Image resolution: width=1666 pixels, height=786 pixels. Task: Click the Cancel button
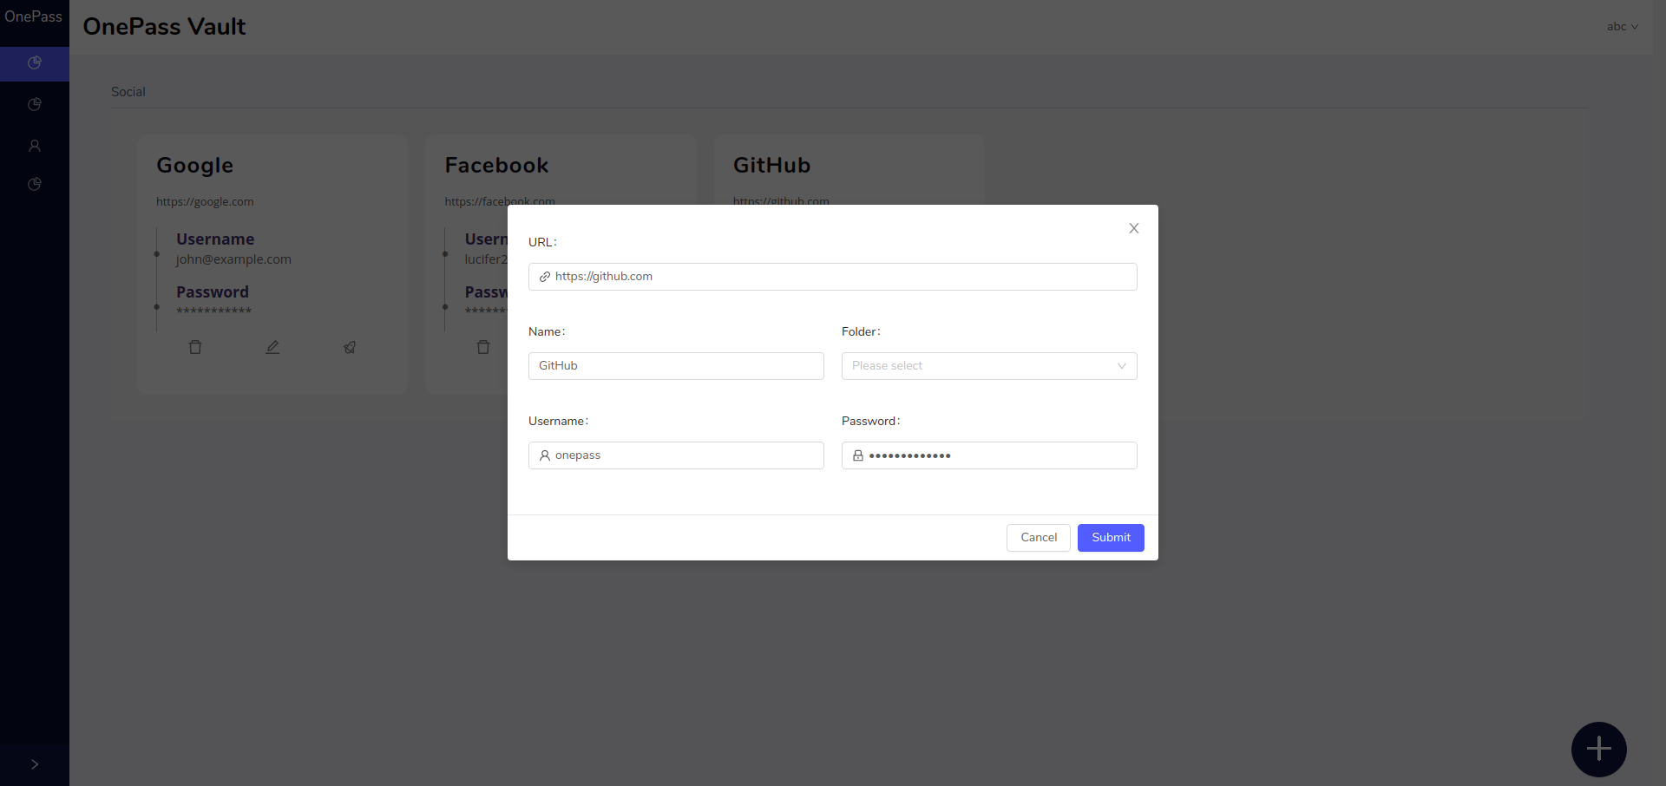(1038, 538)
